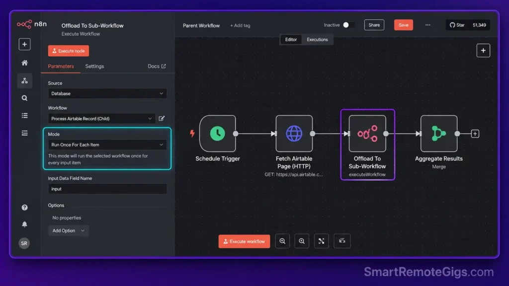Click the search magnifier sidebar icon
509x286 pixels.
point(24,98)
